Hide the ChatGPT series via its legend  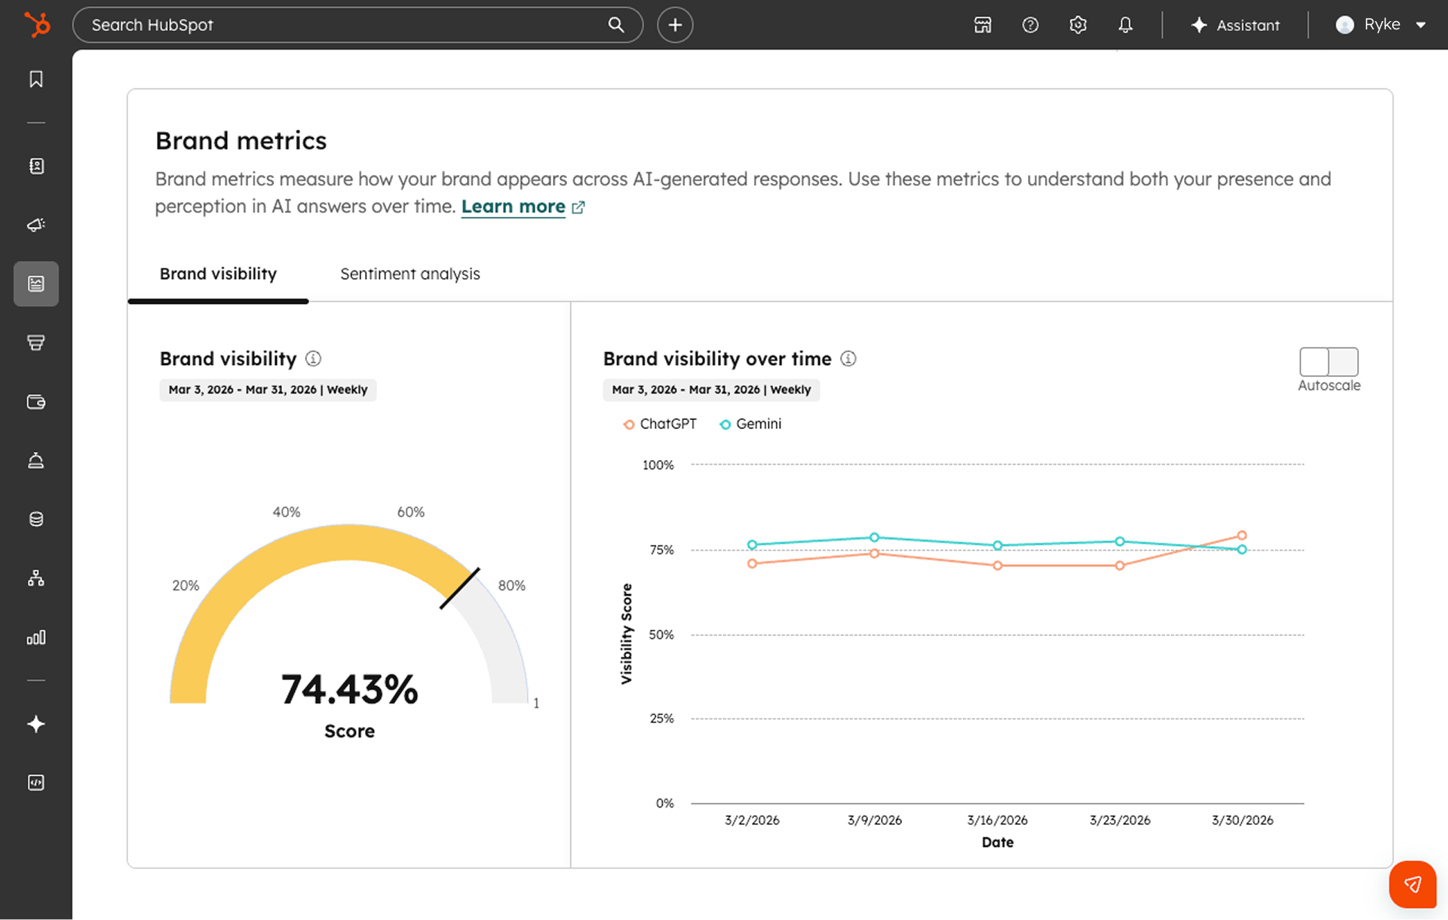(x=659, y=424)
